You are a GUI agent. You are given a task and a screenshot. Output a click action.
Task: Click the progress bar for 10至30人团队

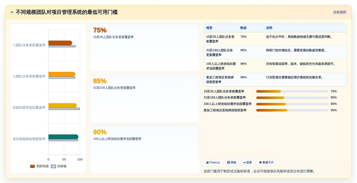coord(292,91)
